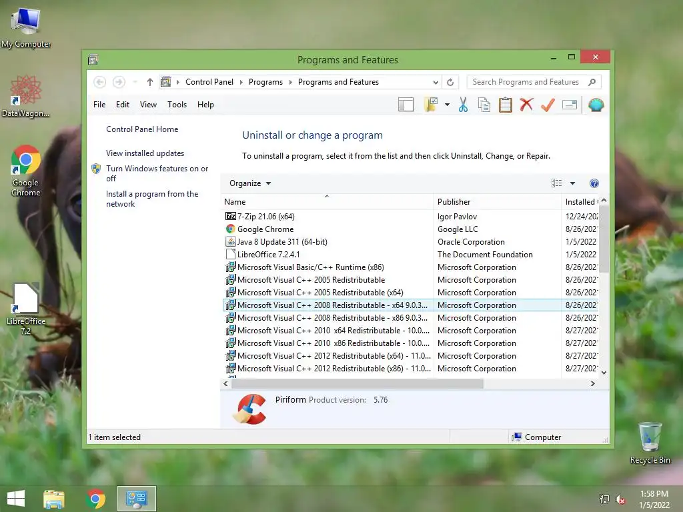Image resolution: width=683 pixels, height=512 pixels.
Task: Click the Cut scissors toolbar icon
Action: [x=463, y=105]
